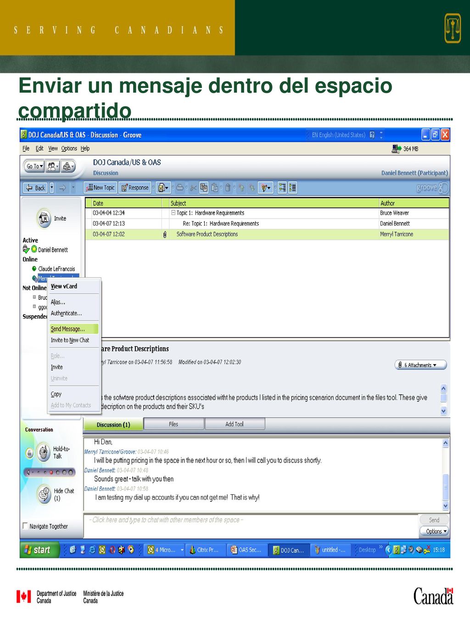This screenshot has height=626, width=470.
Task: Click the Print icon in discussion toolbar
Action: point(180,188)
